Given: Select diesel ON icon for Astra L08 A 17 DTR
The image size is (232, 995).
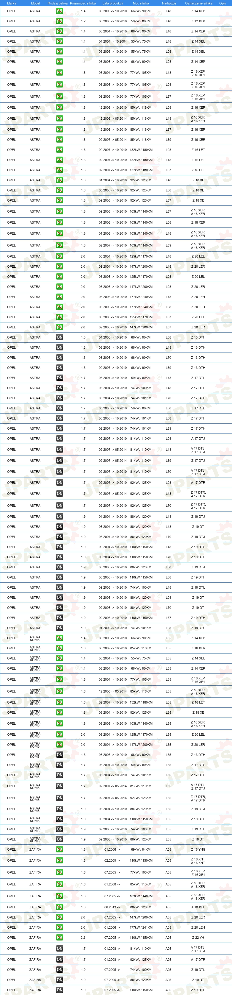Looking at the screenshot, I should tap(59, 483).
